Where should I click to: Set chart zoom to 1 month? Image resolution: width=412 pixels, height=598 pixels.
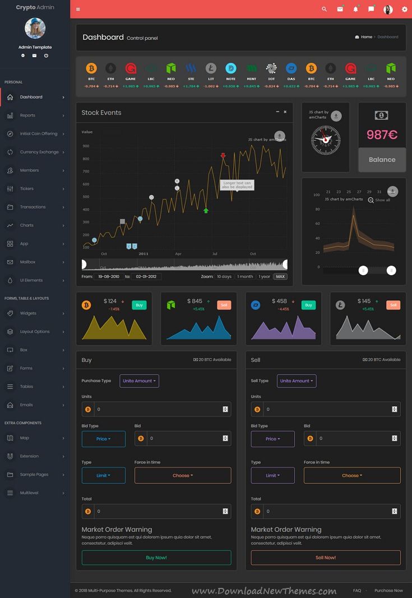245,276
